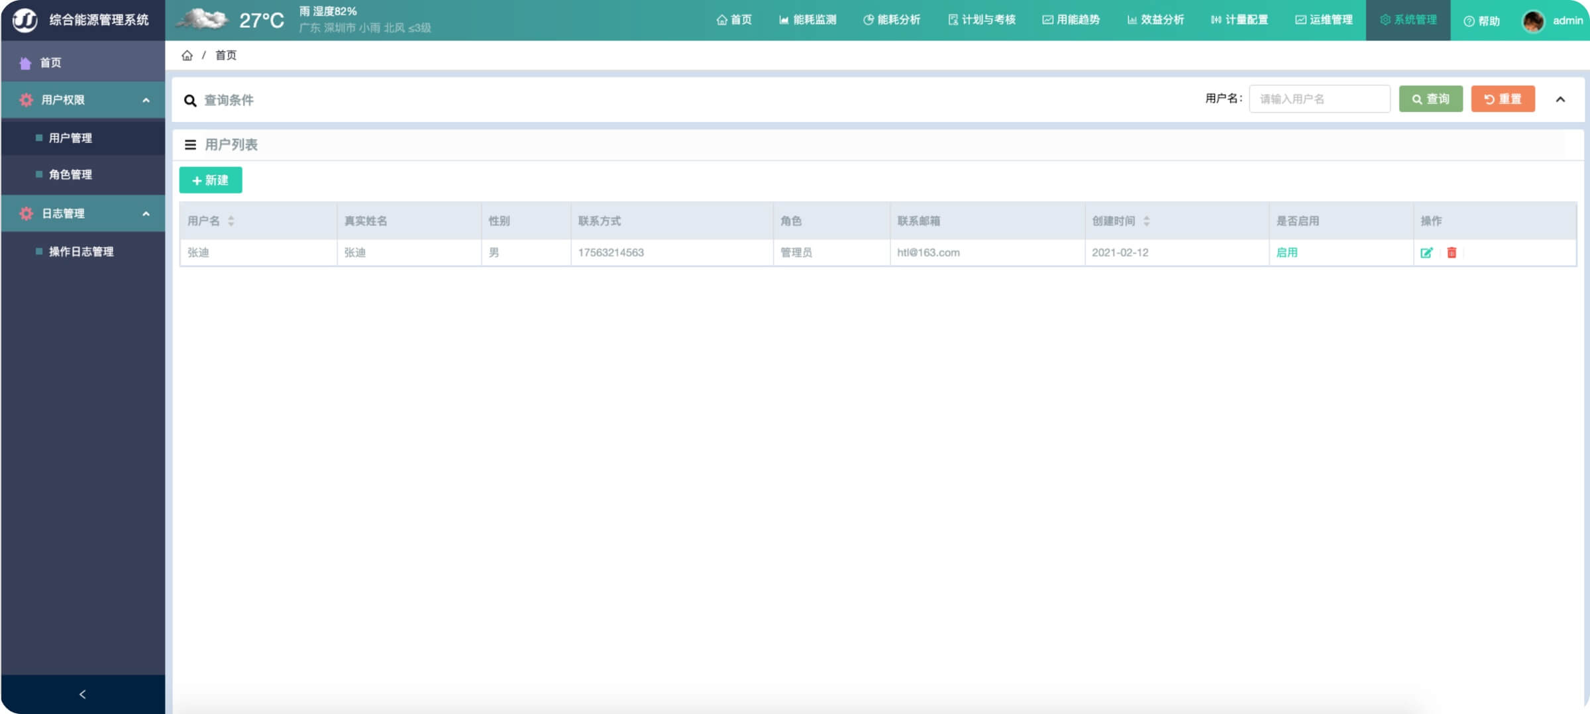Click the 新建 button to add user
The image size is (1590, 714).
pyautogui.click(x=211, y=180)
